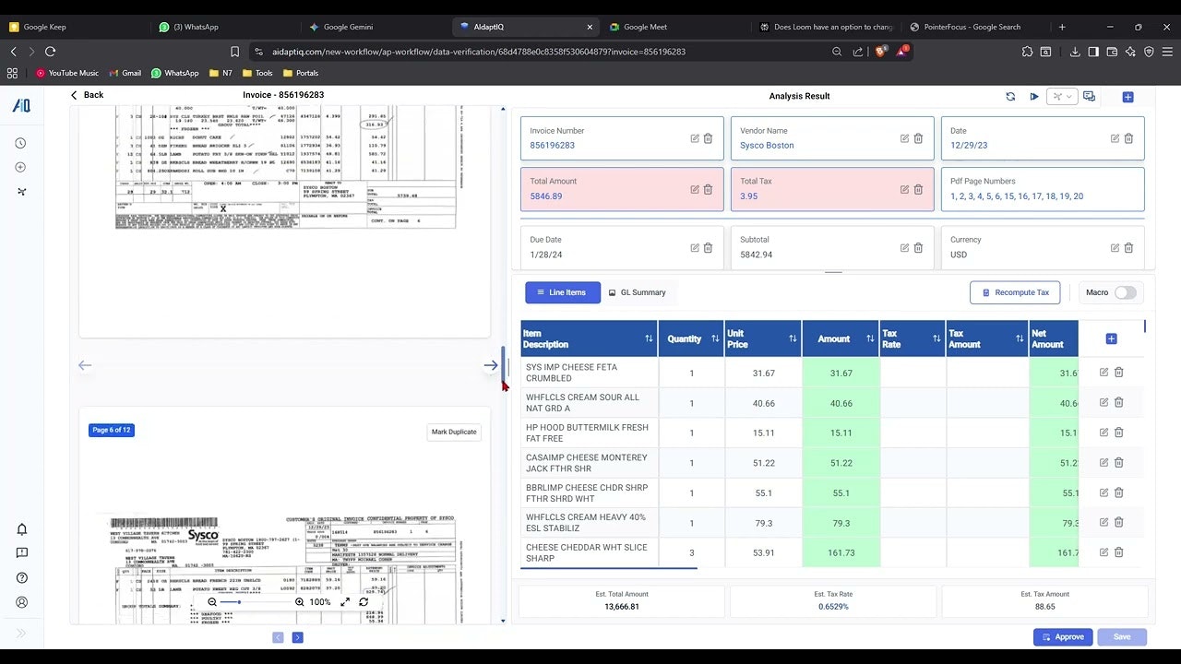Image resolution: width=1181 pixels, height=664 pixels.
Task: Edit the Invoice Number field
Action: [x=695, y=138]
